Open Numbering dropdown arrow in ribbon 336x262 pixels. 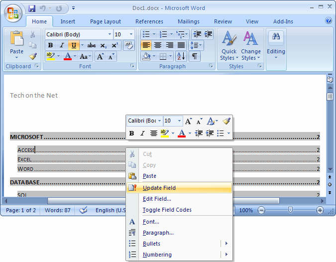click(x=171, y=34)
